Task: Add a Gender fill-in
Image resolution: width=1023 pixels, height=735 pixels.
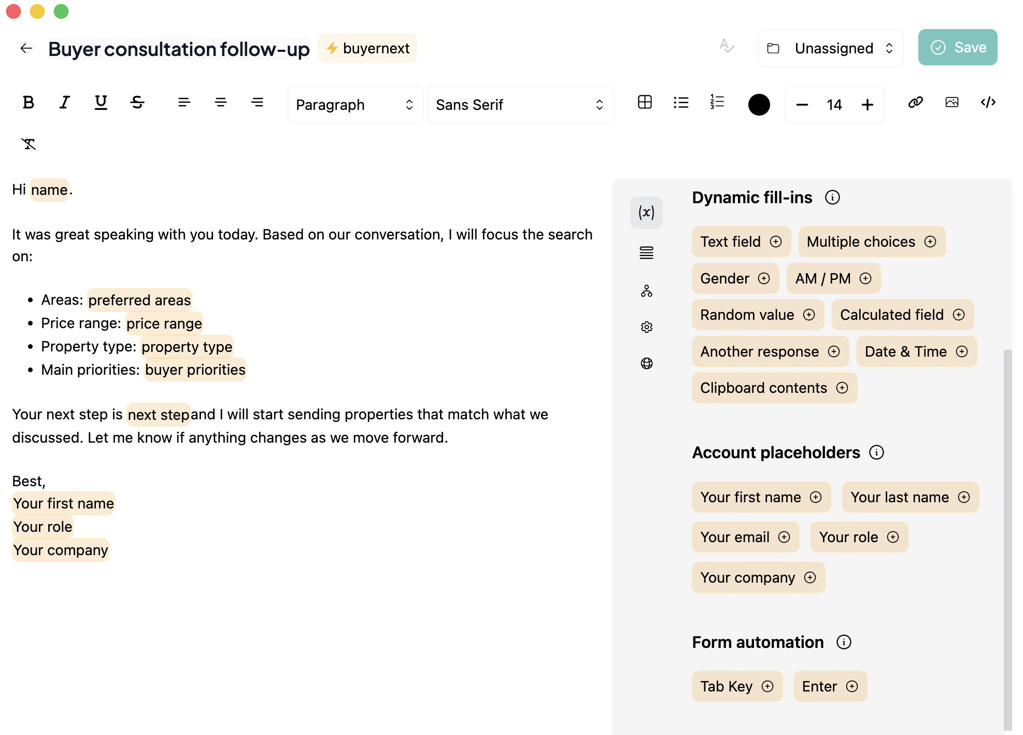Action: click(735, 278)
